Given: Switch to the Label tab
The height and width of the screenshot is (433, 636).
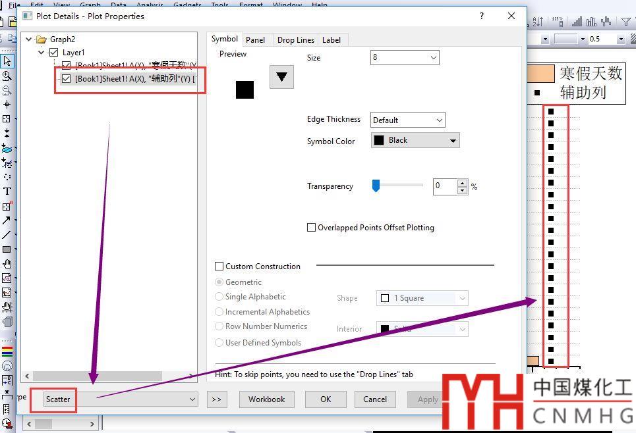Looking at the screenshot, I should tap(332, 39).
